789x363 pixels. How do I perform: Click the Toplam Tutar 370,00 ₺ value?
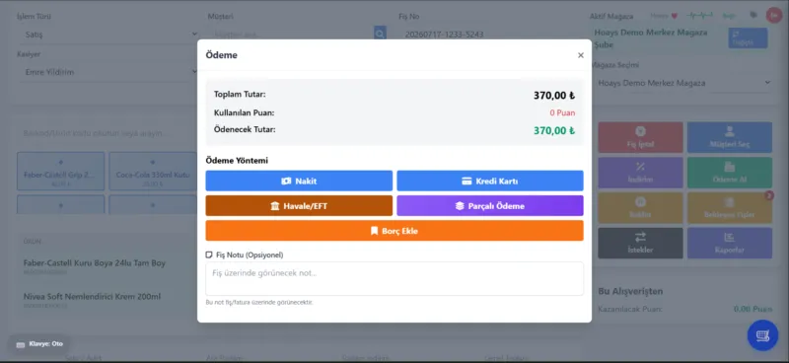pyautogui.click(x=554, y=95)
